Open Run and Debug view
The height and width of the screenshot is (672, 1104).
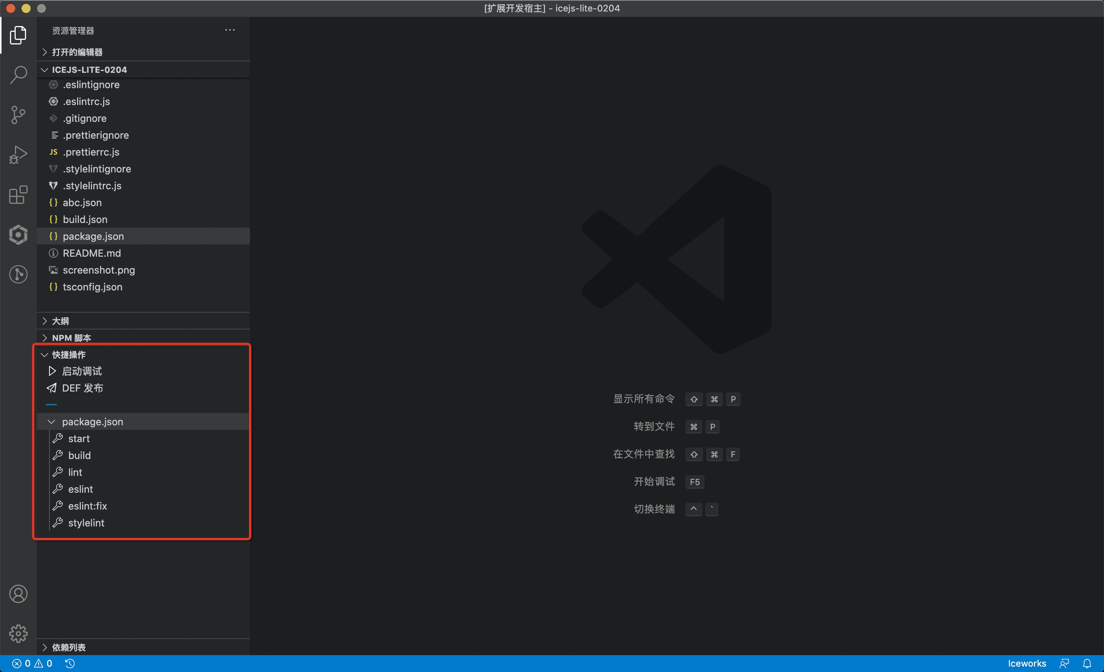(x=18, y=154)
